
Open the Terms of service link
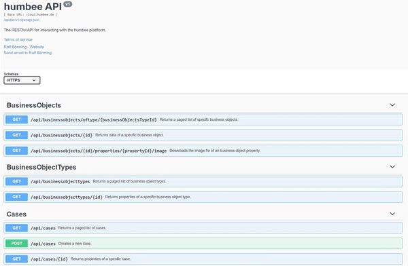pos(18,39)
